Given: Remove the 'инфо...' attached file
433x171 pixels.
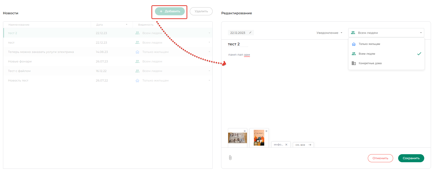Looking at the screenshot, I should pyautogui.click(x=286, y=145).
